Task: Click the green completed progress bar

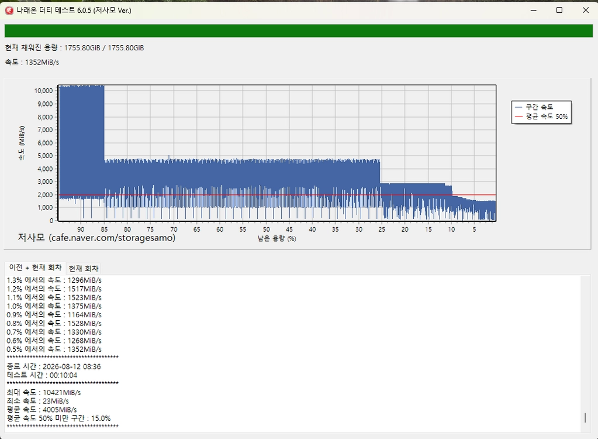Action: click(299, 31)
